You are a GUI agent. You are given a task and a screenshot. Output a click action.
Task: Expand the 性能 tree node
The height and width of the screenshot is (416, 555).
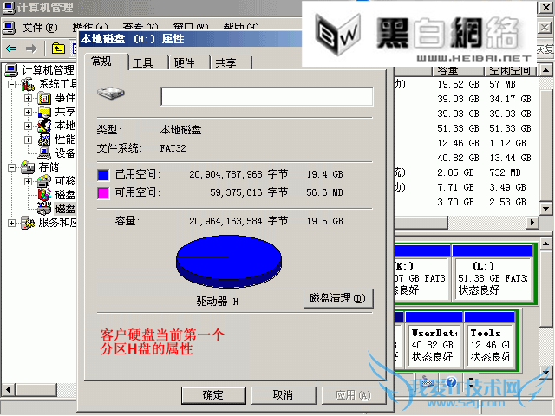click(x=28, y=140)
